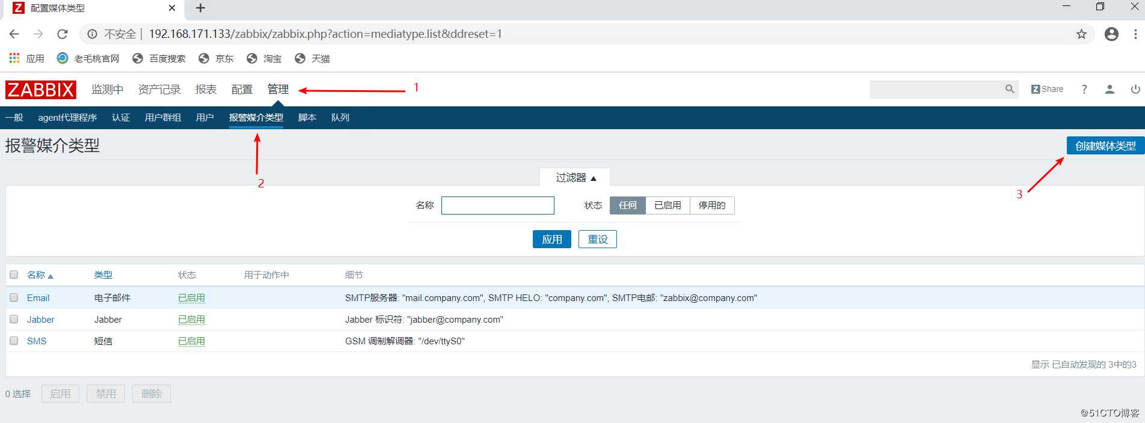Image resolution: width=1145 pixels, height=423 pixels.
Task: Open the 报表 main menu
Action: coord(206,90)
